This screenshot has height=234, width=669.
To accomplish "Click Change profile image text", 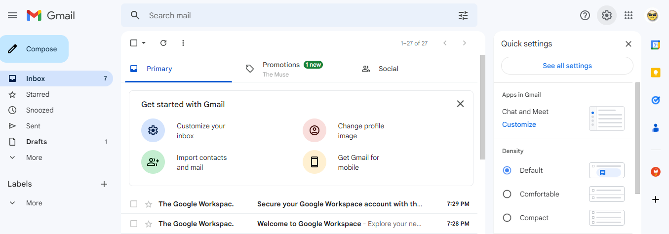I will pos(361,131).
